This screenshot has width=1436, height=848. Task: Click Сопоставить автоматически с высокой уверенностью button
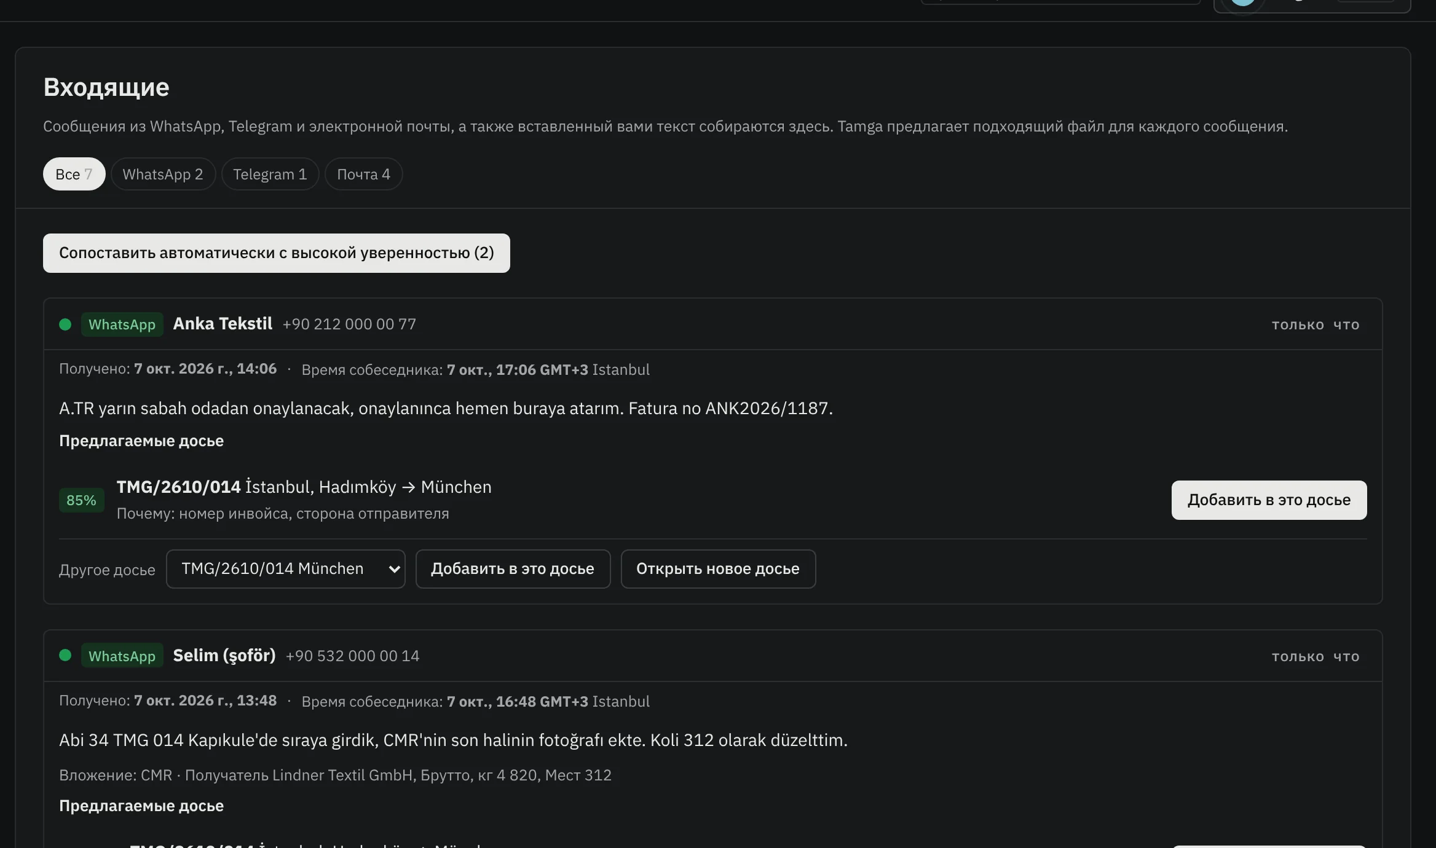(276, 253)
